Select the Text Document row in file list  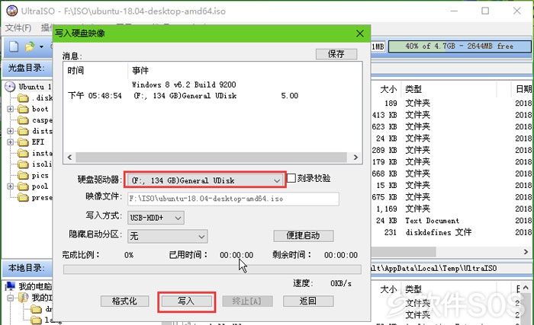[x=452, y=221]
